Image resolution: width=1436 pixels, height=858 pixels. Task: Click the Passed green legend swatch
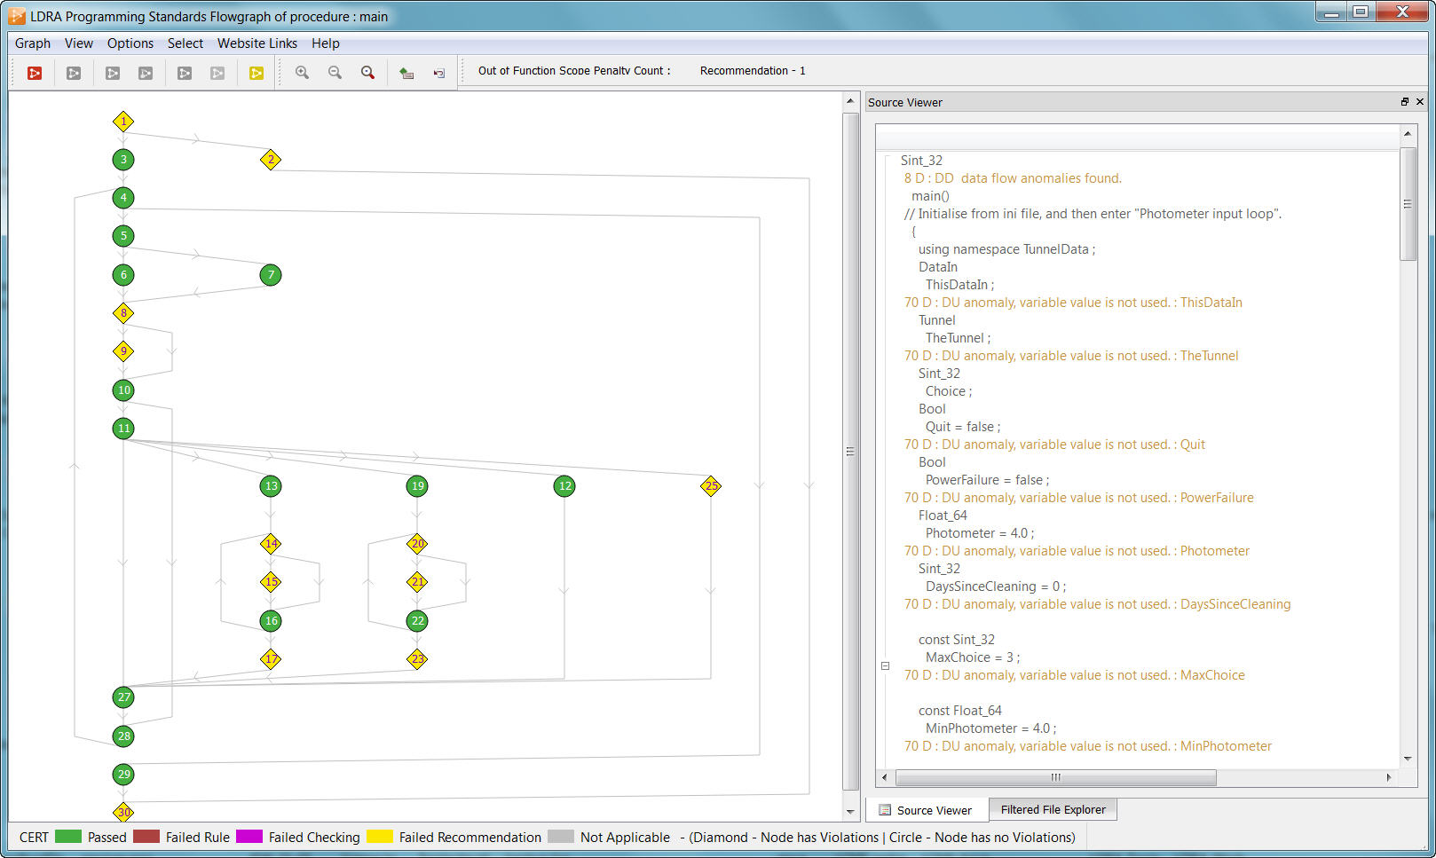click(68, 837)
